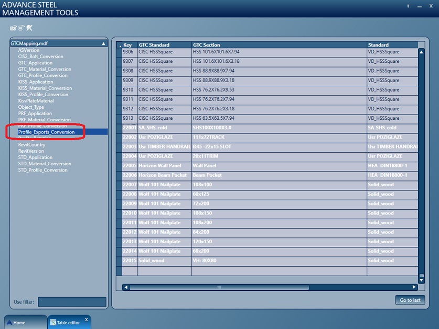439x329 pixels.
Task: Switch to the Table editor tab
Action: 69,322
